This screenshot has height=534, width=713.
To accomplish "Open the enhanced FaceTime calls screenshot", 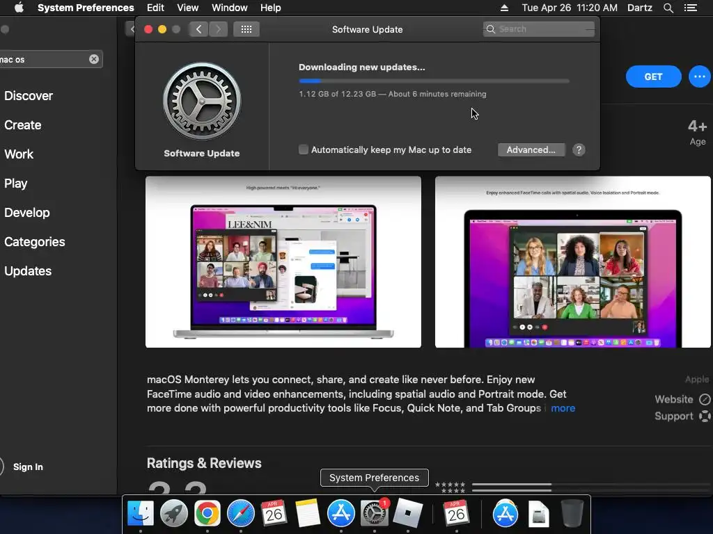I will [573, 262].
